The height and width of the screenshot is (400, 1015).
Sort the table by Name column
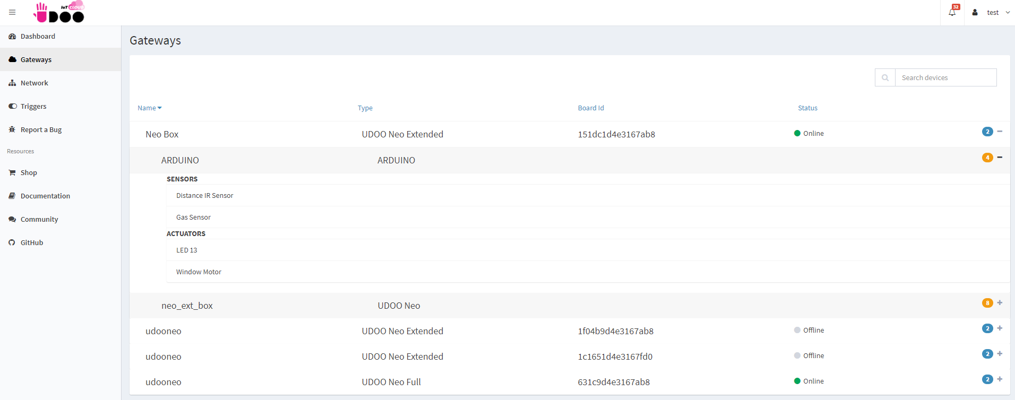[149, 108]
